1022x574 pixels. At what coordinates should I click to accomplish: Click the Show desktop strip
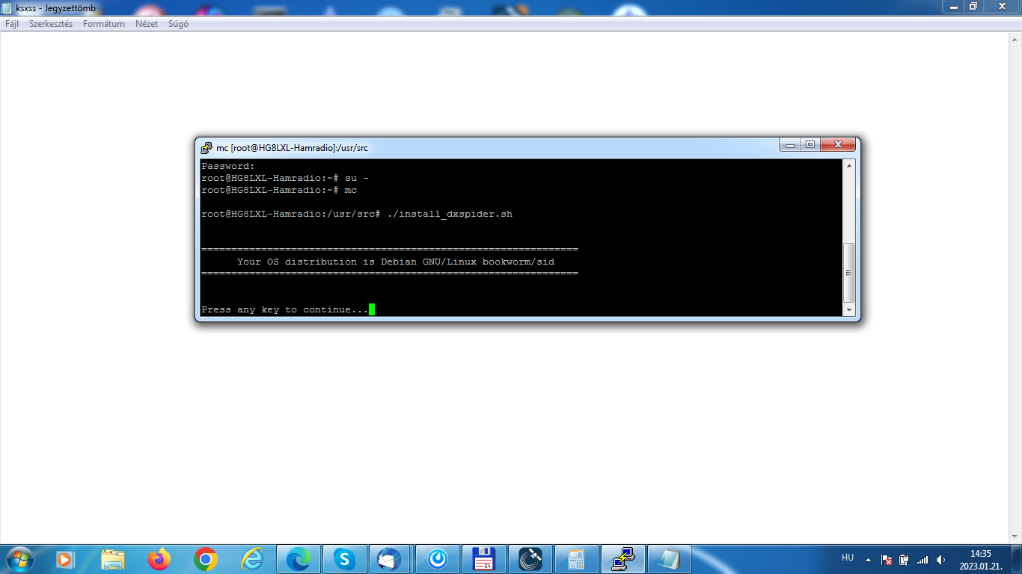pyautogui.click(x=1017, y=559)
